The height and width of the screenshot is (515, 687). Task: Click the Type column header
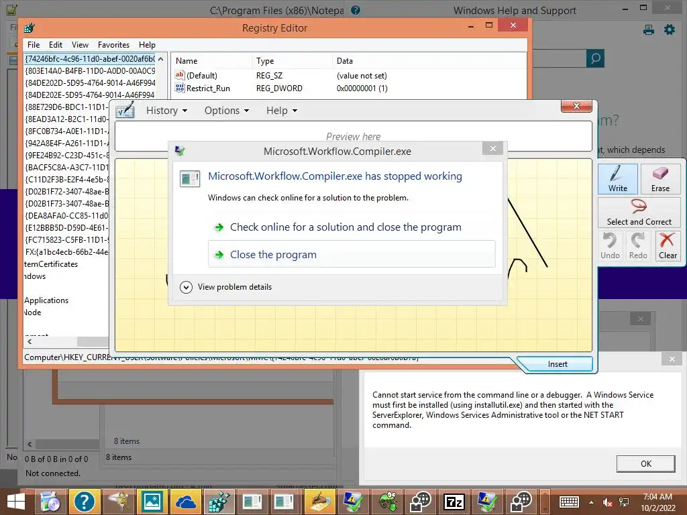[293, 61]
